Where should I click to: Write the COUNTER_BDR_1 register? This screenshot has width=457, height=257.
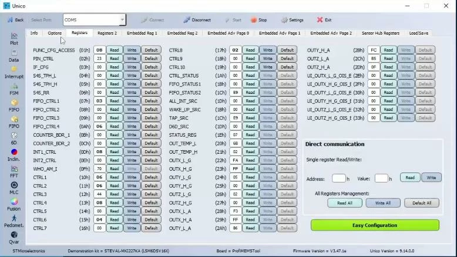click(x=132, y=135)
